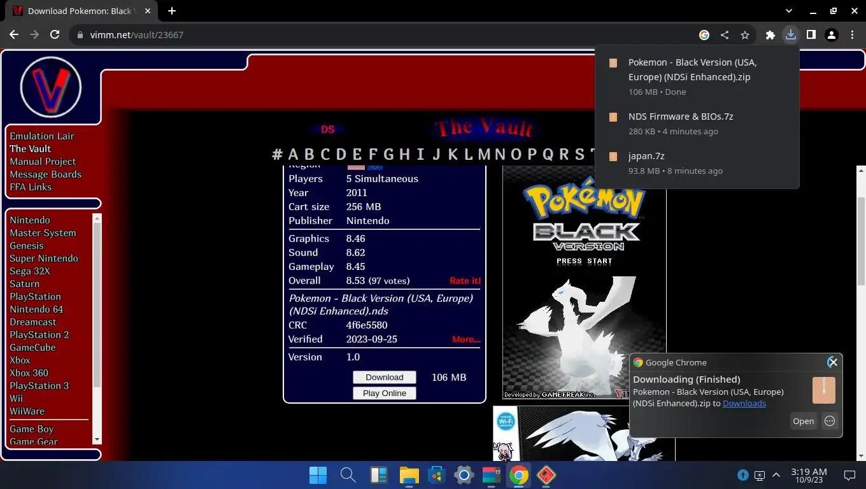Open Pokemon Black Version zip in downloads list

click(697, 76)
